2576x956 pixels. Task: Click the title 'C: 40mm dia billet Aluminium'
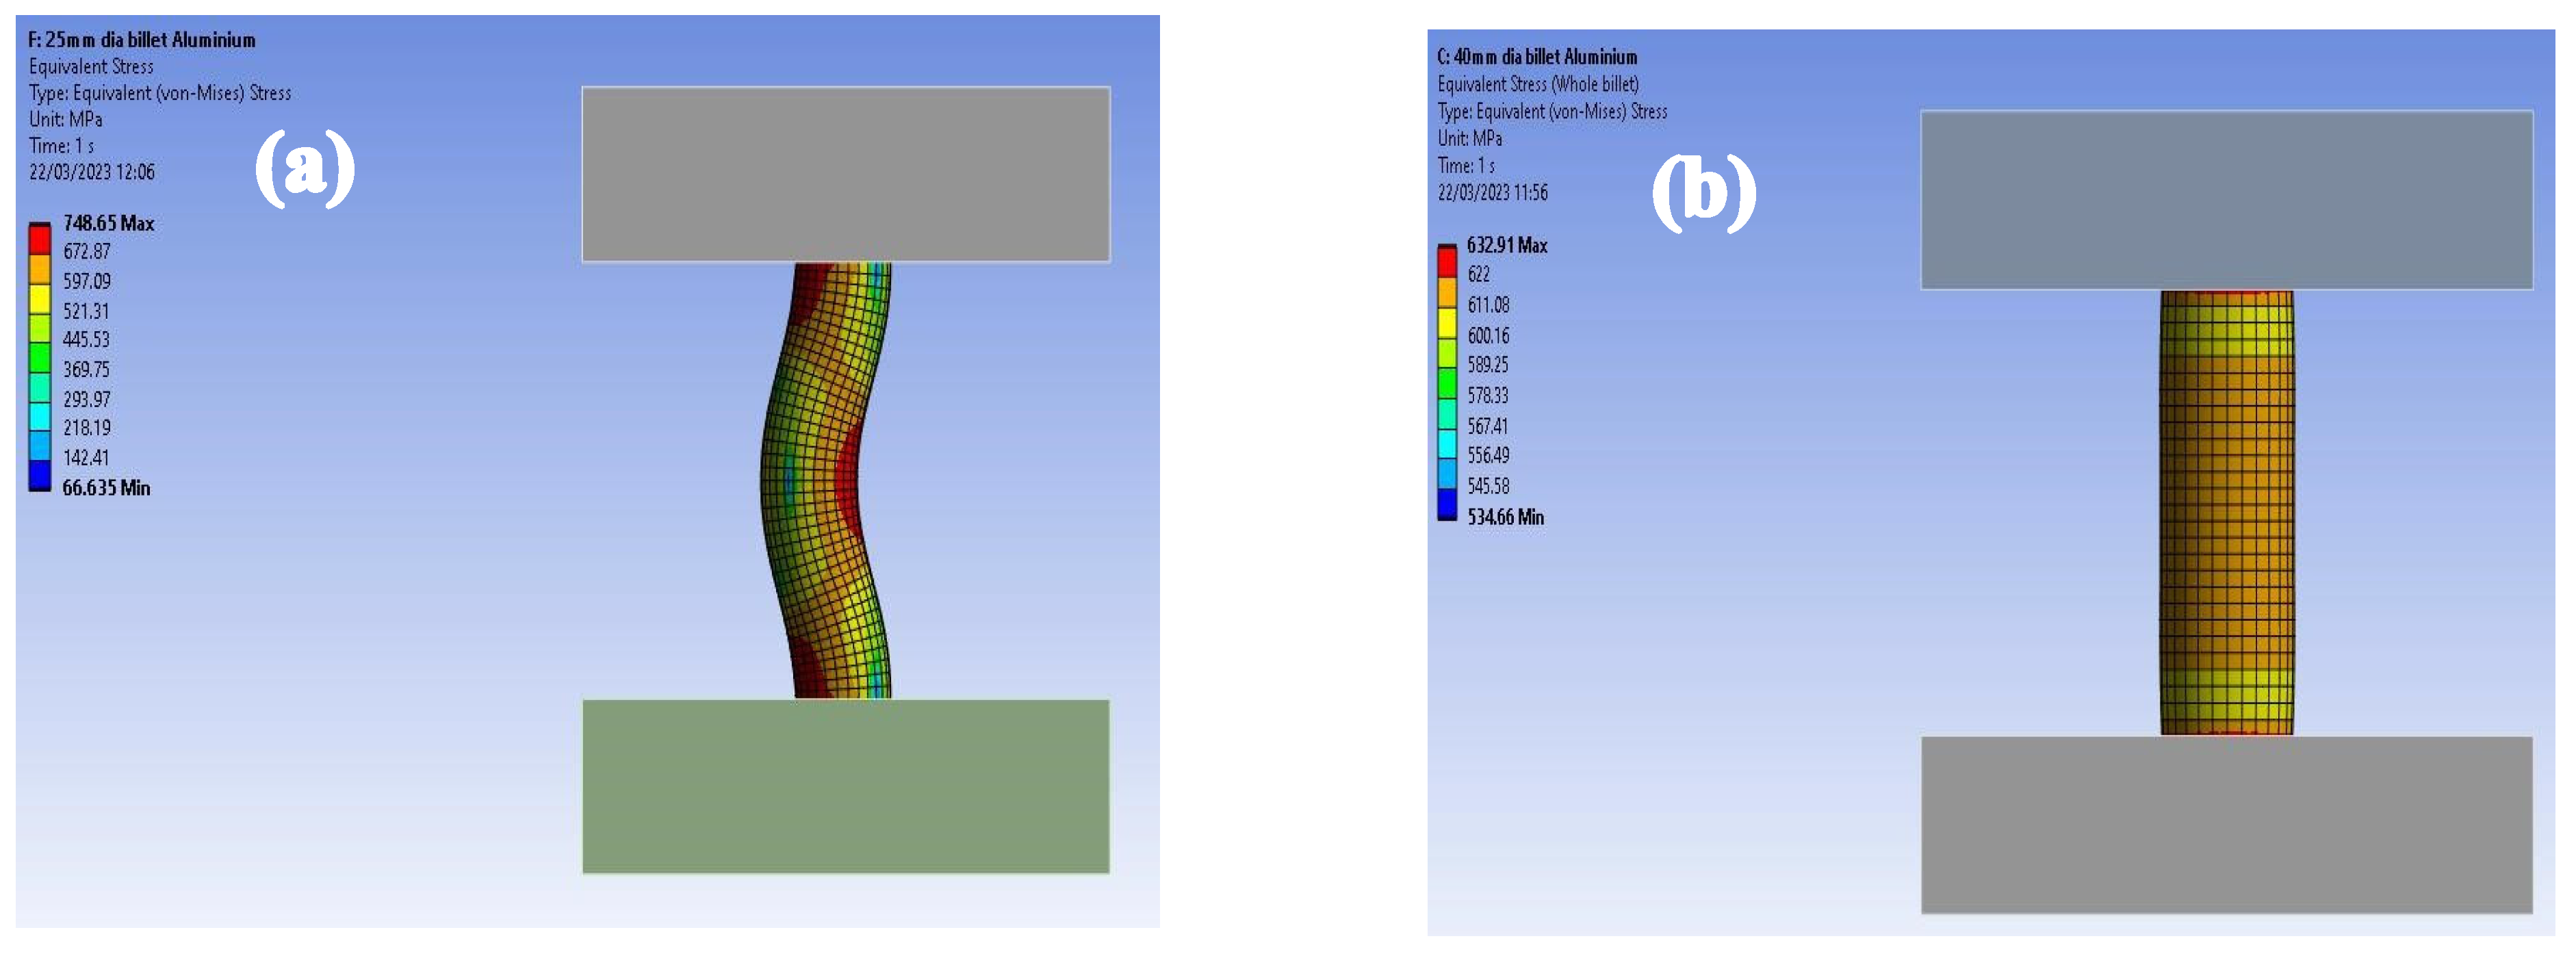(x=1537, y=57)
